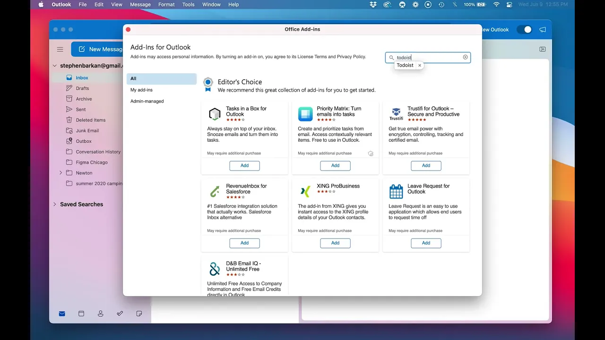The width and height of the screenshot is (605, 340).
Task: Expand the Newton folder
Action: [60, 173]
